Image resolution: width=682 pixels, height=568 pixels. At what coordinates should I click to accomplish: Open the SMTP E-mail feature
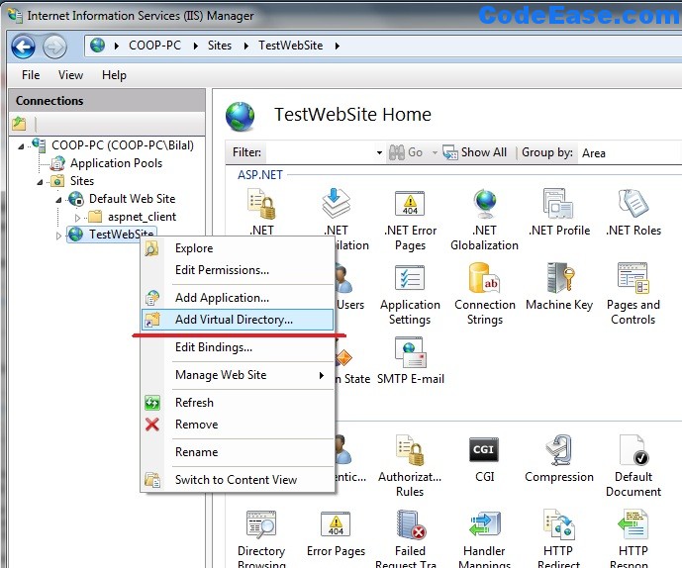pos(410,361)
